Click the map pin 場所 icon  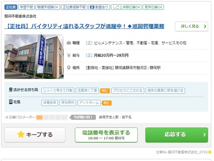pos(69,68)
